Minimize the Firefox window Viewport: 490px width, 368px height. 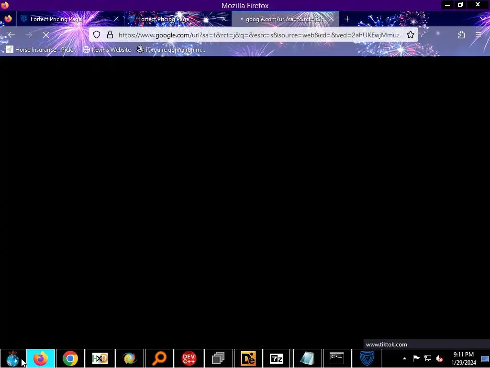pyautogui.click(x=447, y=5)
